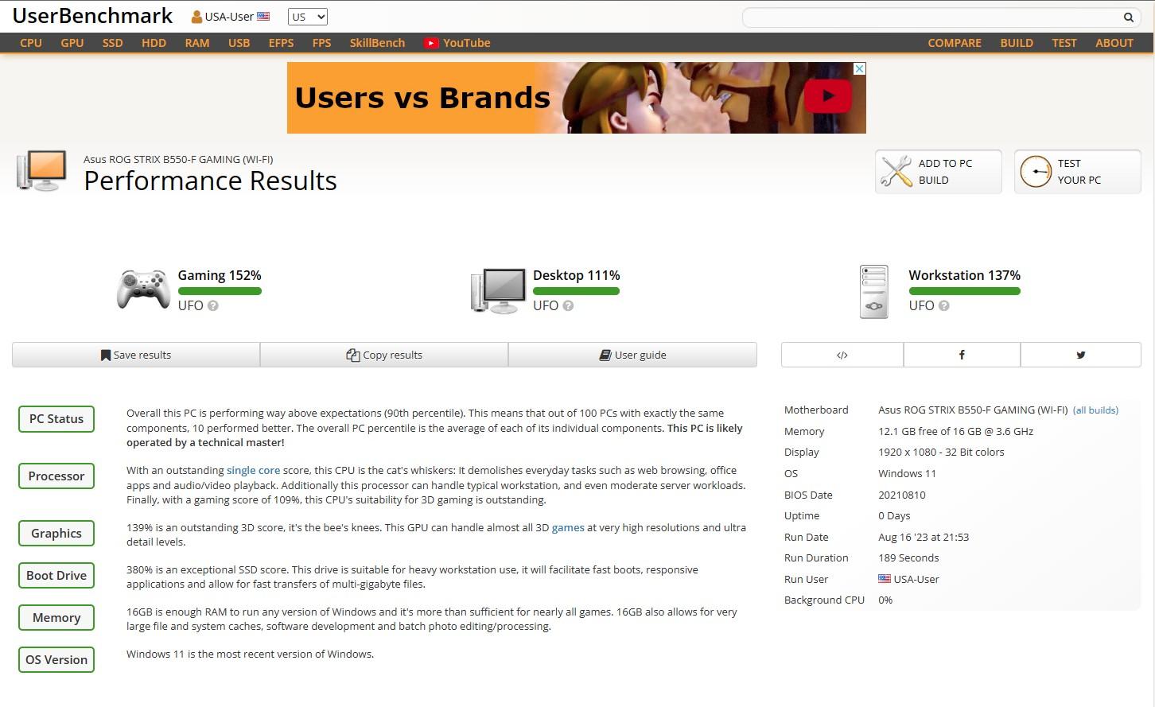Play the YouTube ad video

coord(827,97)
